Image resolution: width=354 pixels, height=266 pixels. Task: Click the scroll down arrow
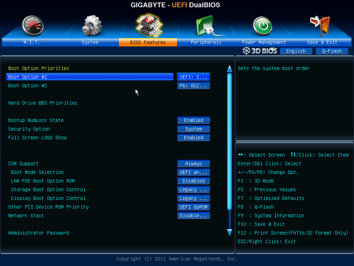coord(230,233)
